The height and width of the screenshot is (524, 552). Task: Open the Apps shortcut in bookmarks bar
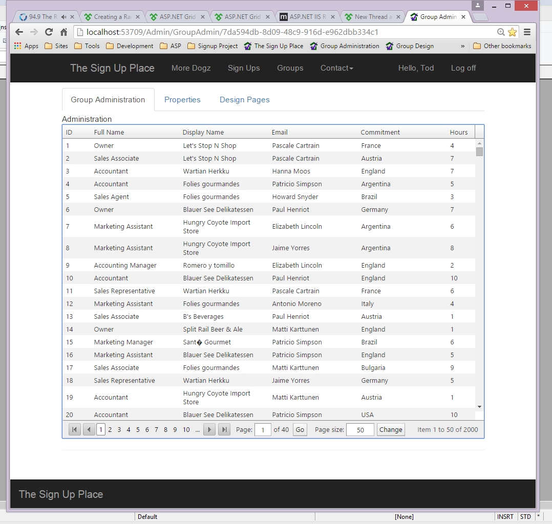(26, 46)
